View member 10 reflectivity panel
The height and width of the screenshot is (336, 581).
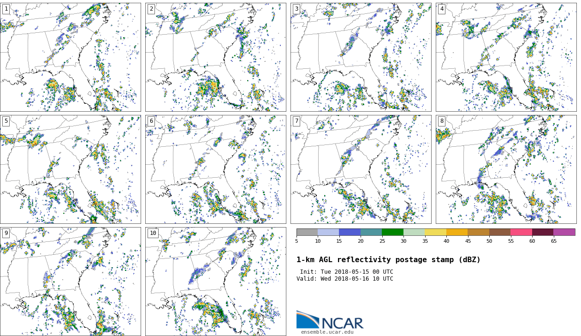point(216,281)
